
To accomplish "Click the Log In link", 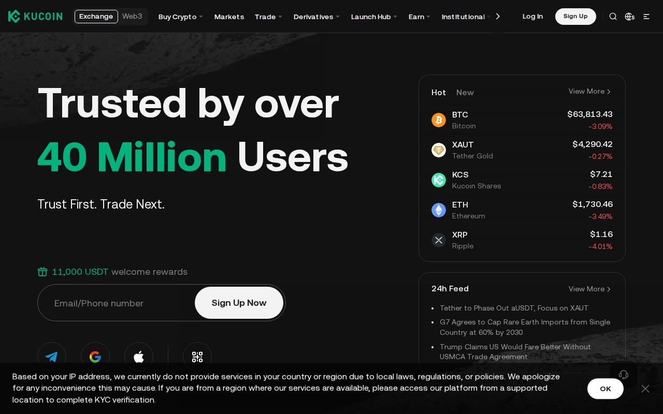I will (532, 17).
